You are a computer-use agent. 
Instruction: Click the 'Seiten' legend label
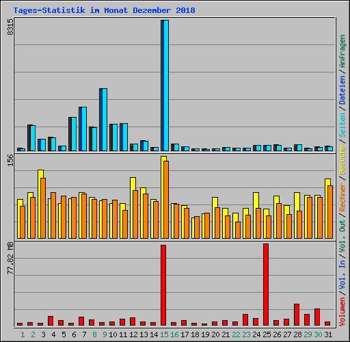coord(342,125)
